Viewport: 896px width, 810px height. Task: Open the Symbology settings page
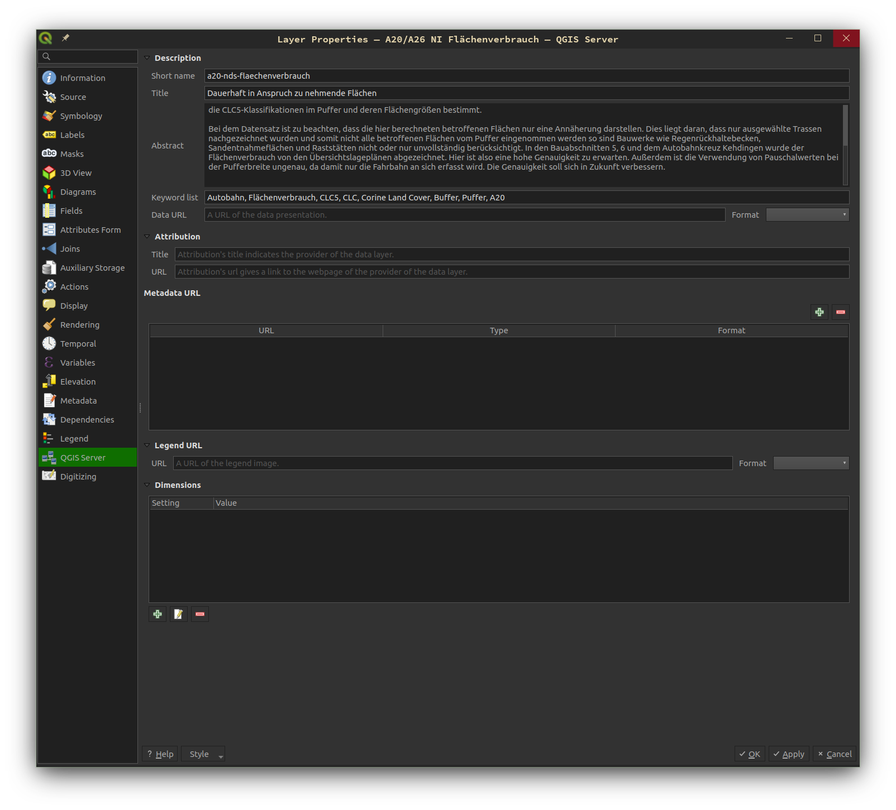click(81, 116)
